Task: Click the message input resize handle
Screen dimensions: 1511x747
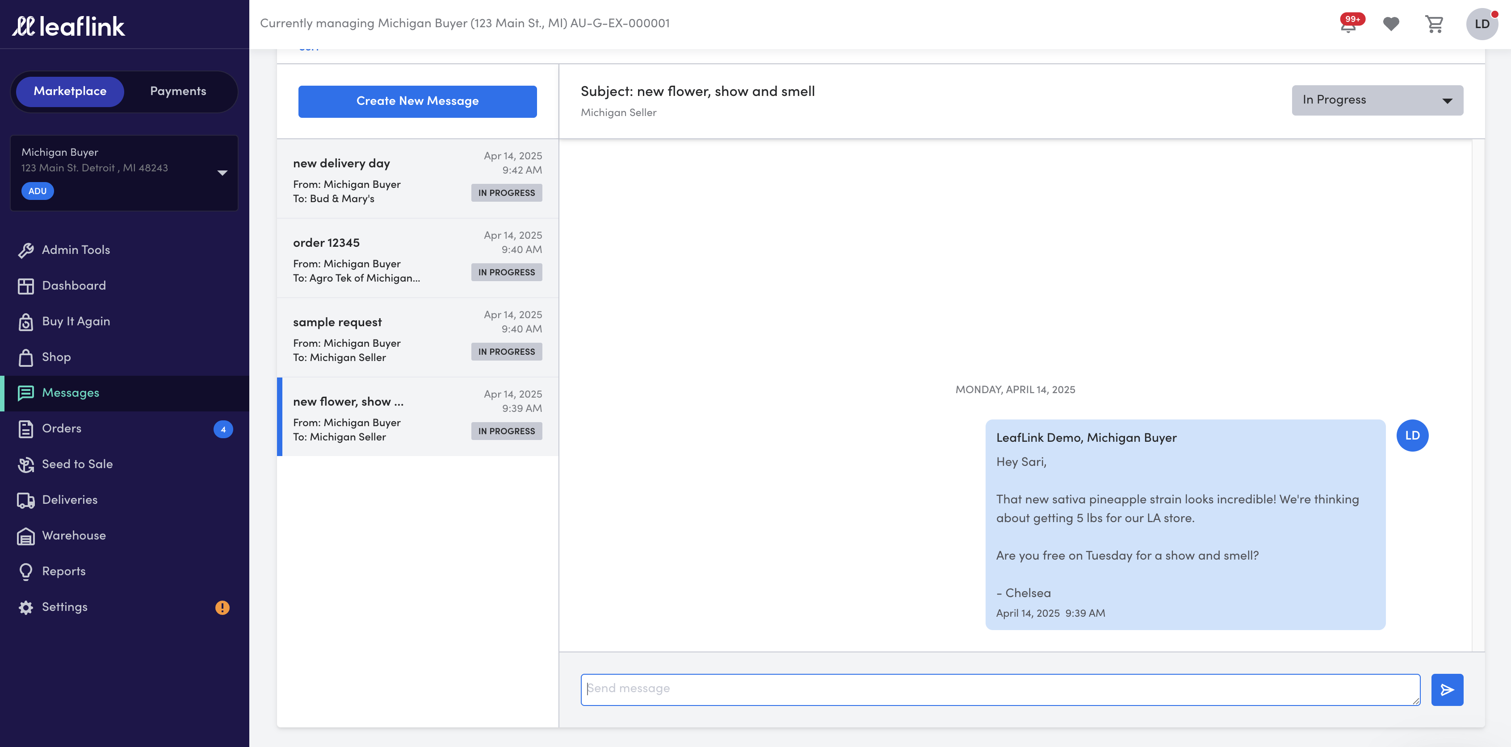Action: click(1415, 701)
